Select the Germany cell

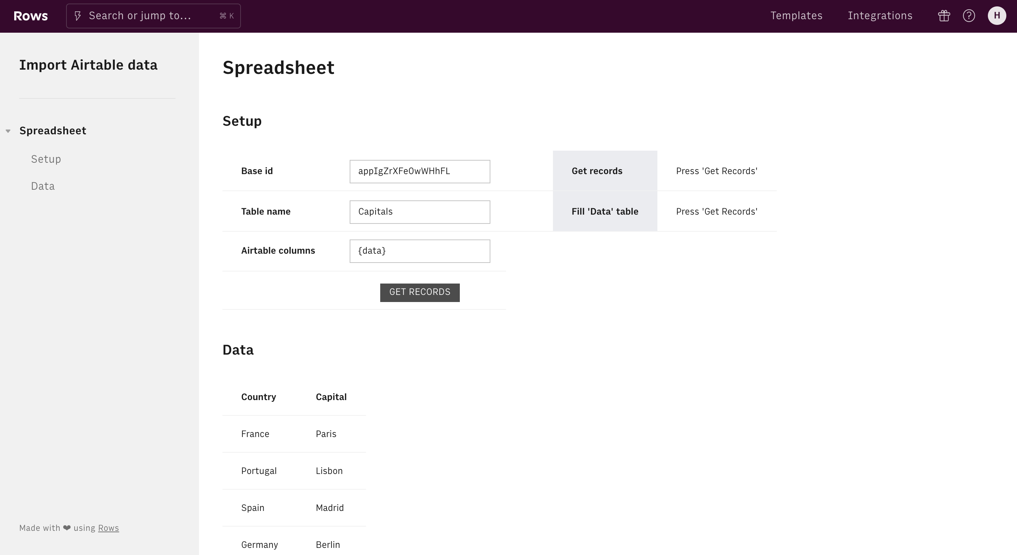tap(260, 545)
